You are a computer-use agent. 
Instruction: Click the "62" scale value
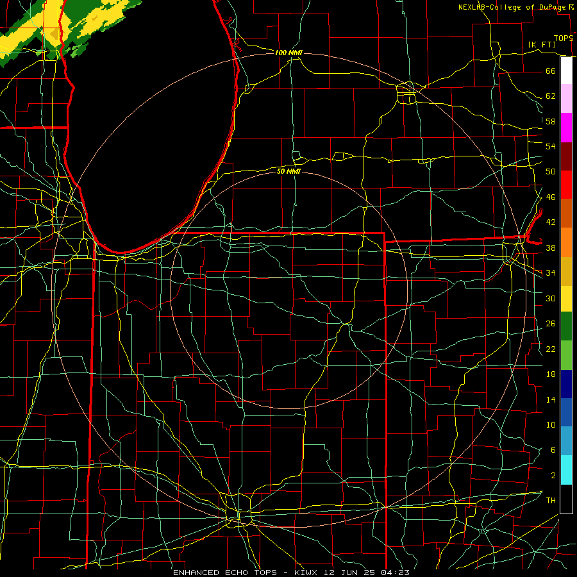coord(551,96)
